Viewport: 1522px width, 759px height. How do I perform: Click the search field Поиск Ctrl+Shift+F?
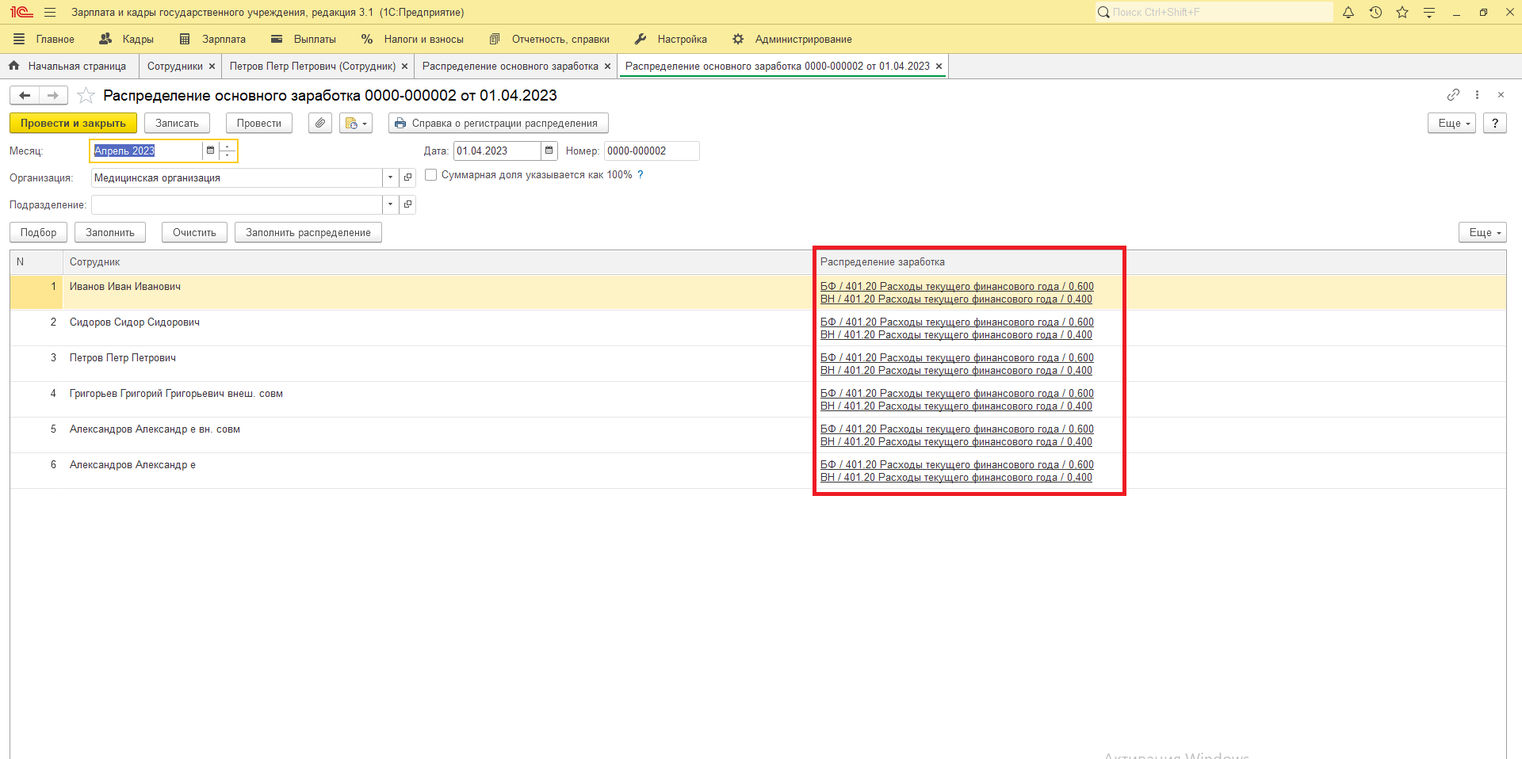(1214, 13)
